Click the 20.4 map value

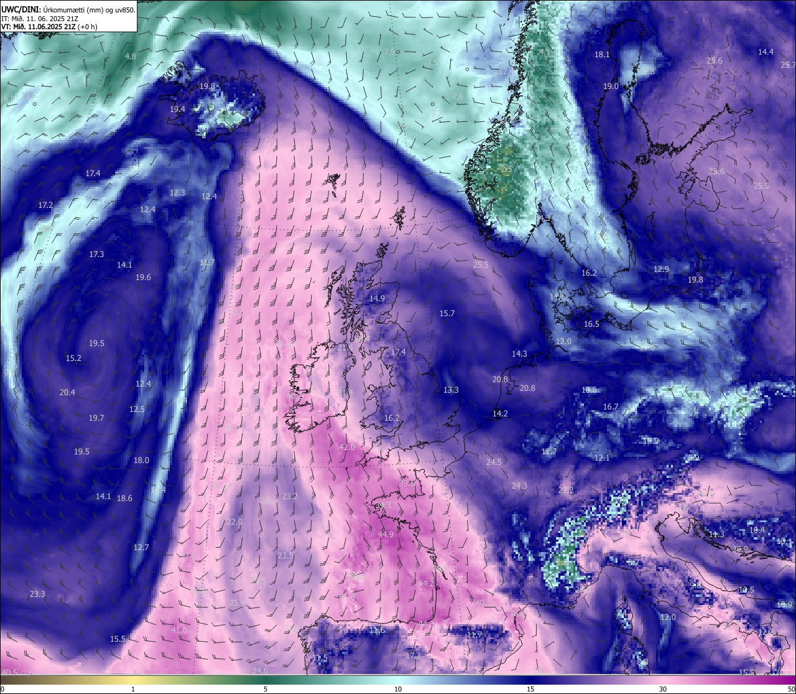coord(67,393)
